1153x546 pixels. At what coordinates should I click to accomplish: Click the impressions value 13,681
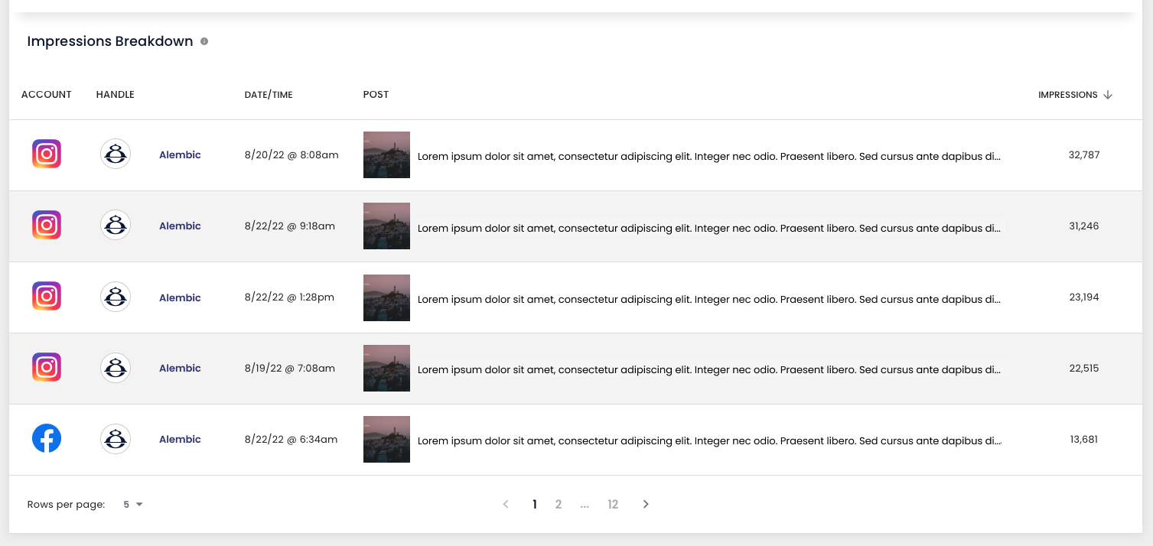point(1084,439)
